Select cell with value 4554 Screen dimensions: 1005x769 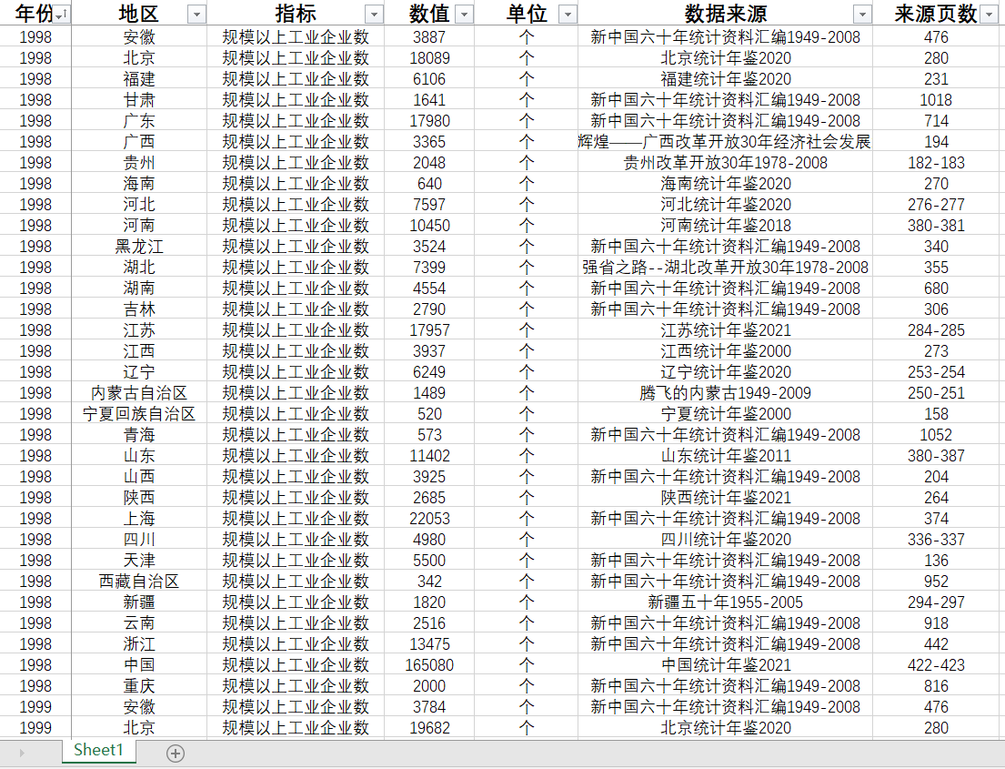point(429,288)
